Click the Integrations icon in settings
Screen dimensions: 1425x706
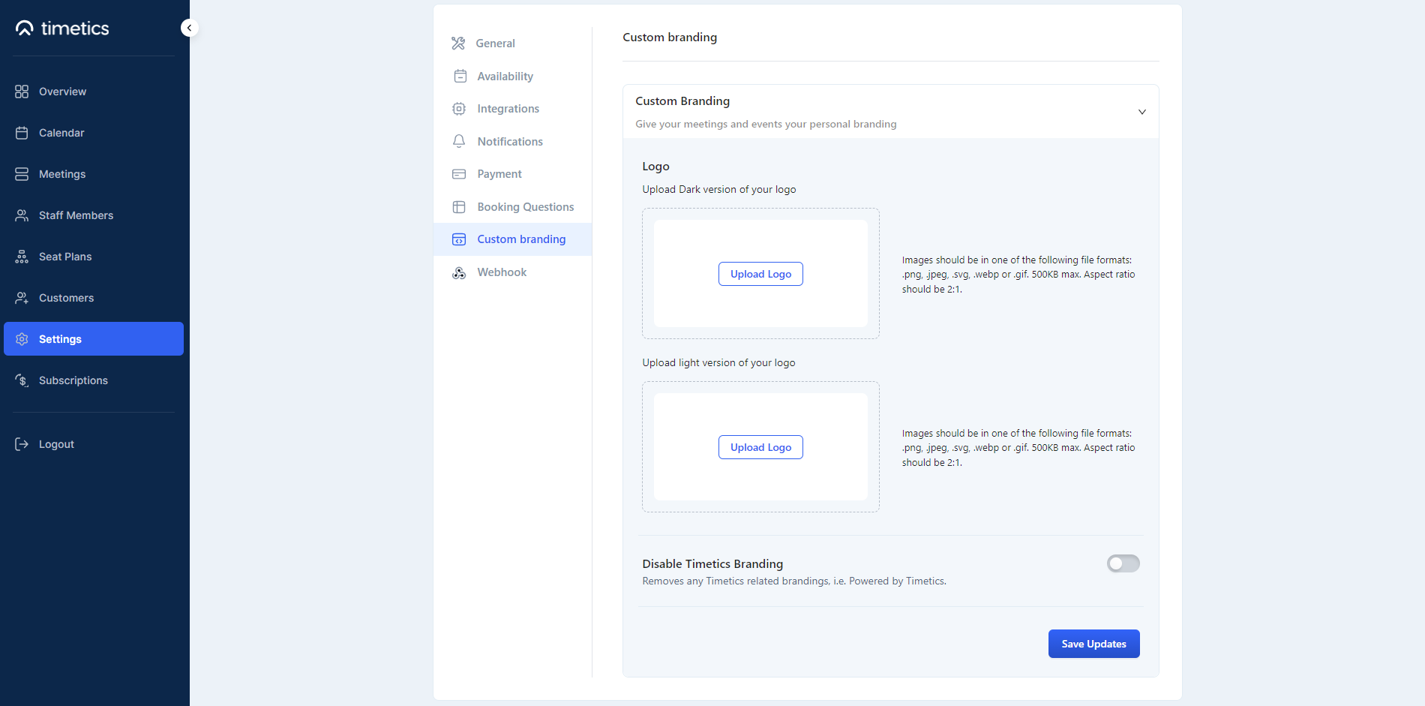click(459, 109)
